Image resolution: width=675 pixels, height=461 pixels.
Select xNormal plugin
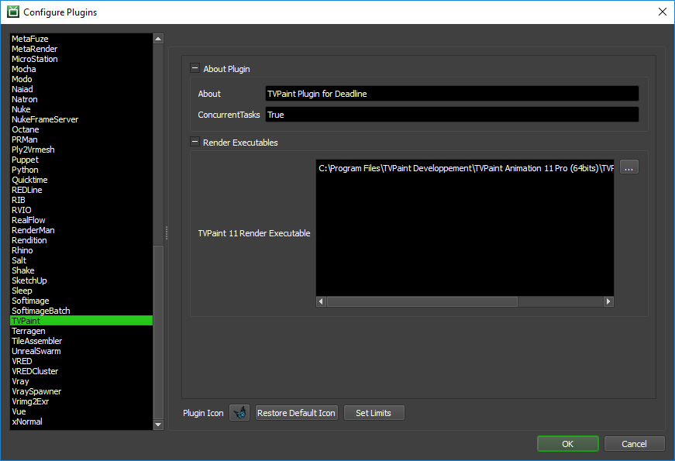coord(81,421)
